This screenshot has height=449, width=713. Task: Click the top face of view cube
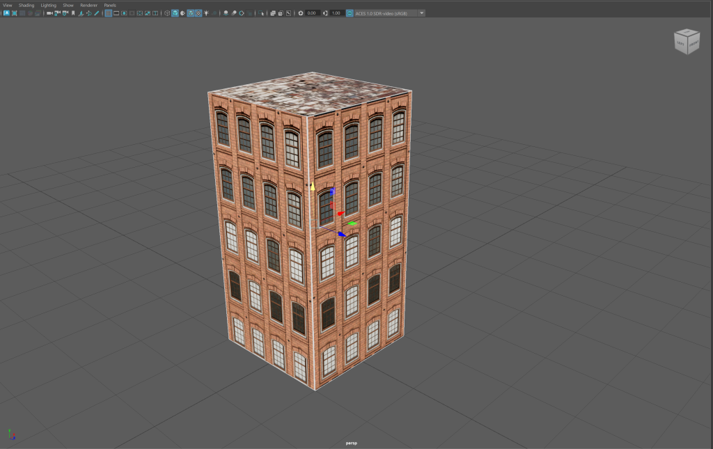point(687,32)
